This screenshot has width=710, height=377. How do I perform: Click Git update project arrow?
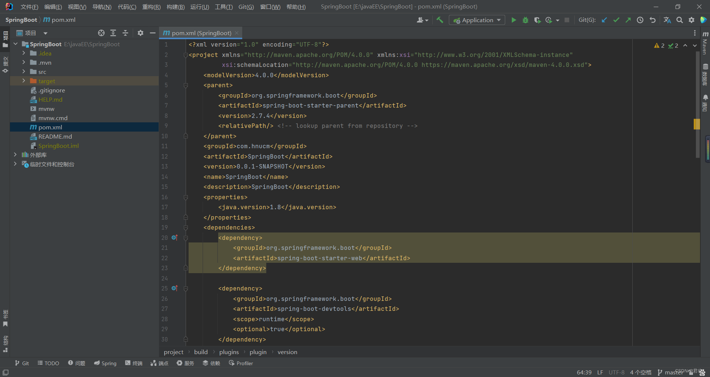click(604, 20)
